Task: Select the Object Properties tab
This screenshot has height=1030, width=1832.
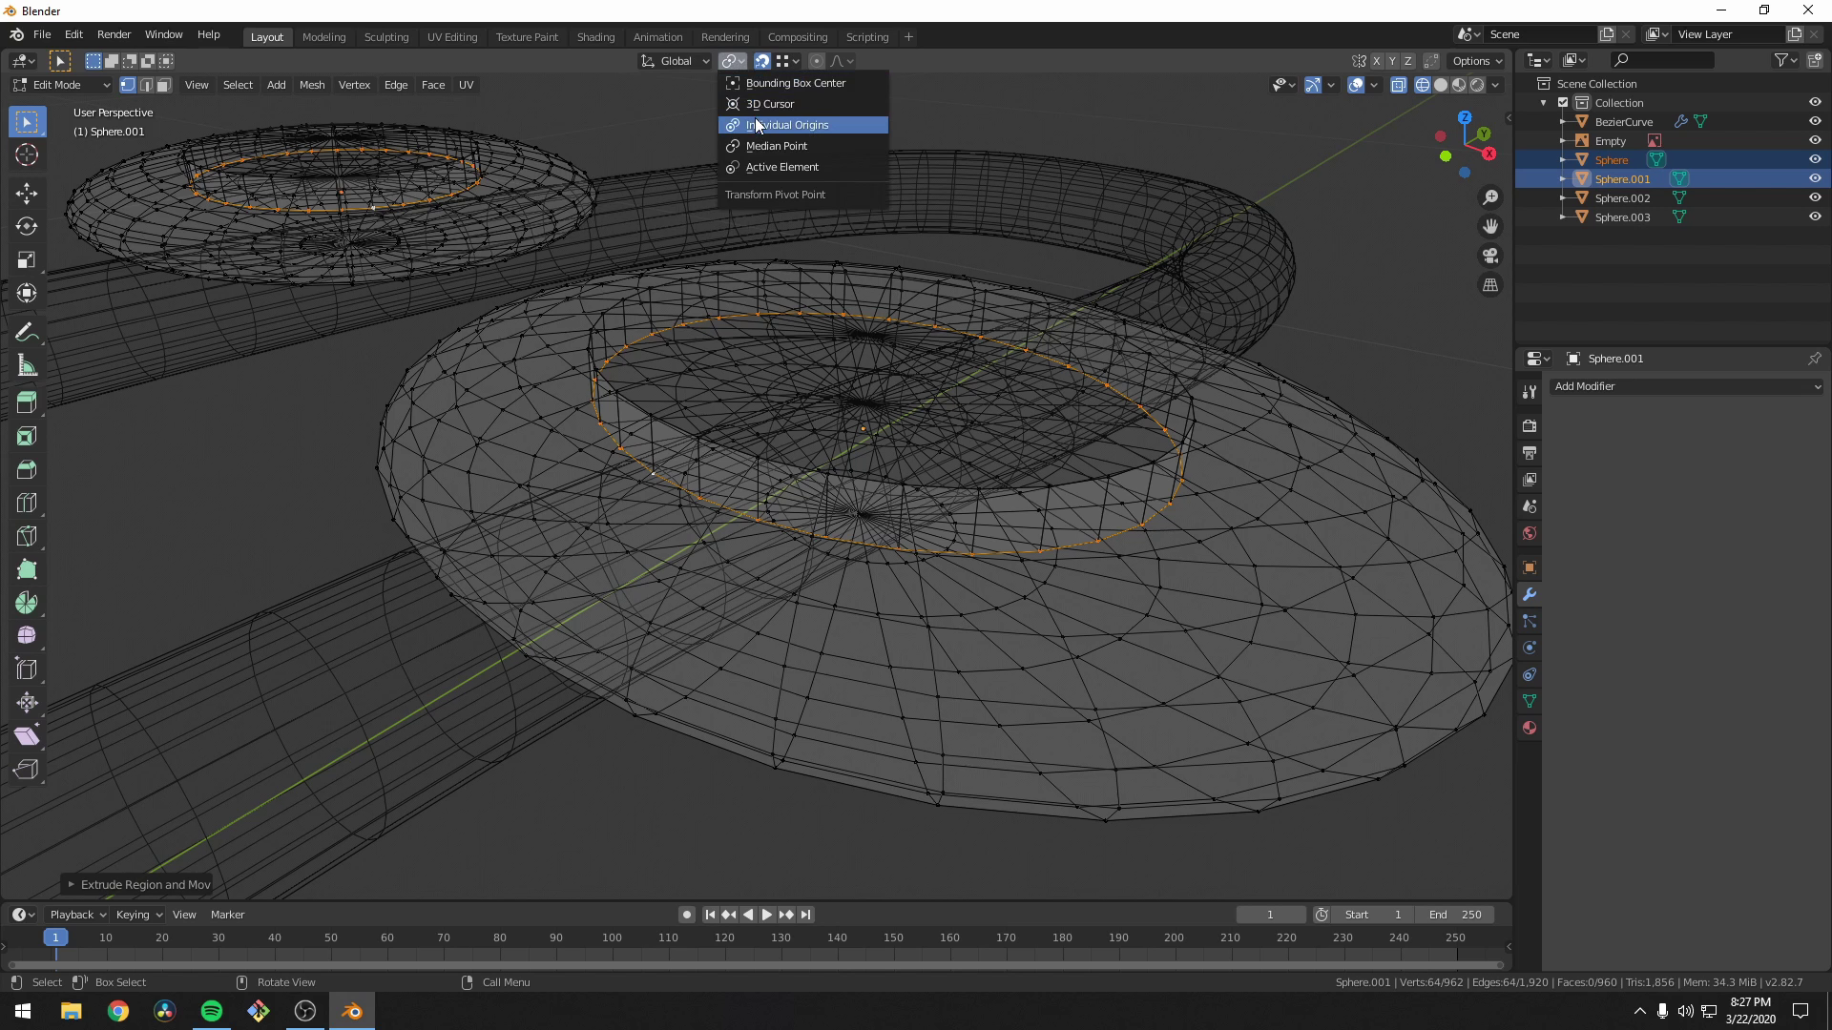Action: click(1530, 566)
